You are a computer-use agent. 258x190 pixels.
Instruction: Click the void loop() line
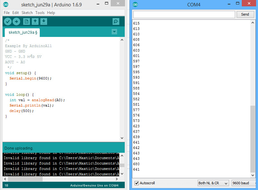[19, 95]
